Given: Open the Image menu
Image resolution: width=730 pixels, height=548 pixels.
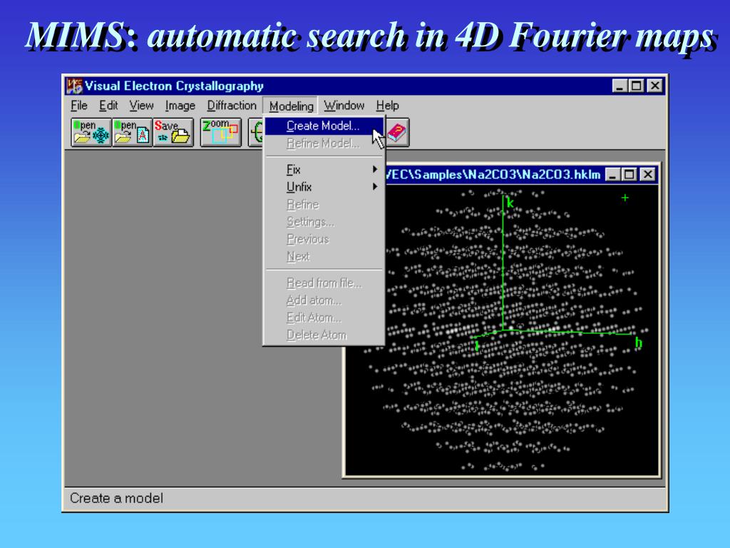Looking at the screenshot, I should (180, 106).
